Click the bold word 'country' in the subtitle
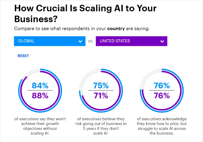Image resolution: width=203 pixels, height=142 pixels. coord(116,29)
